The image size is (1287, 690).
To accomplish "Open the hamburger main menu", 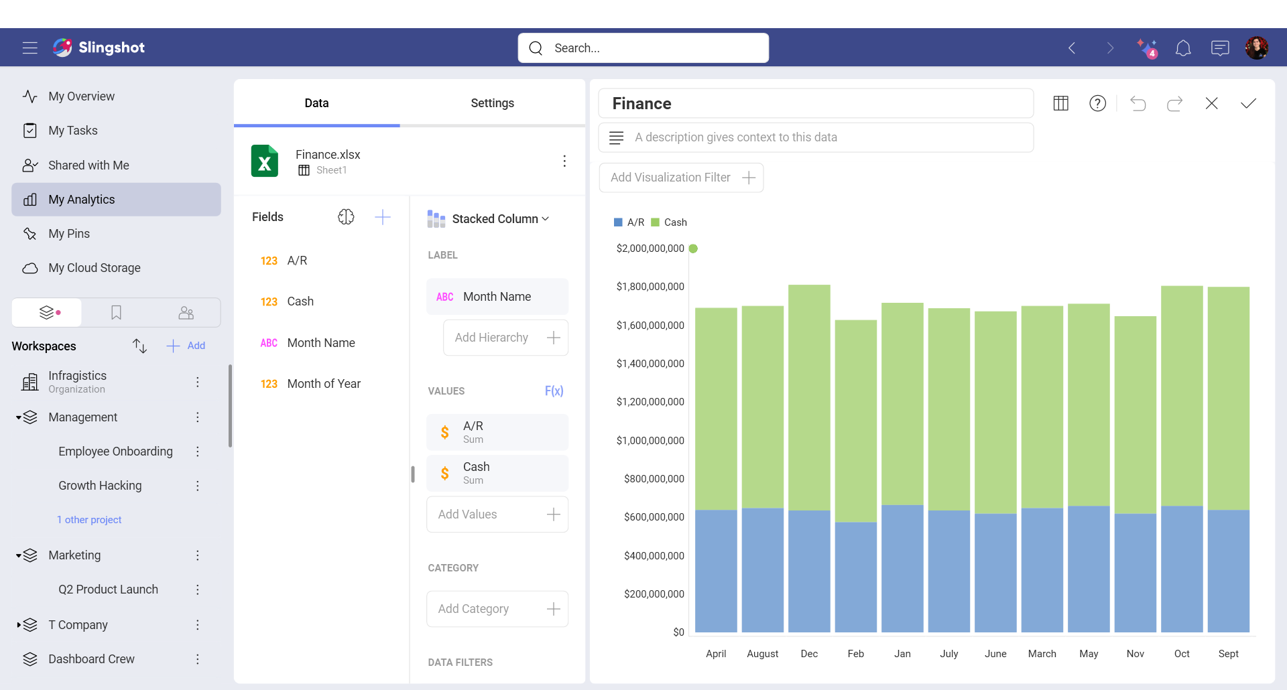I will click(x=29, y=48).
